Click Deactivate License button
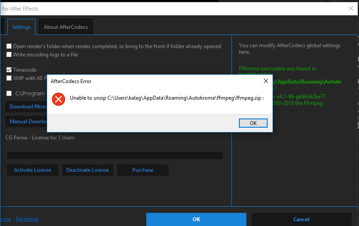This screenshot has height=226, width=359. click(88, 170)
